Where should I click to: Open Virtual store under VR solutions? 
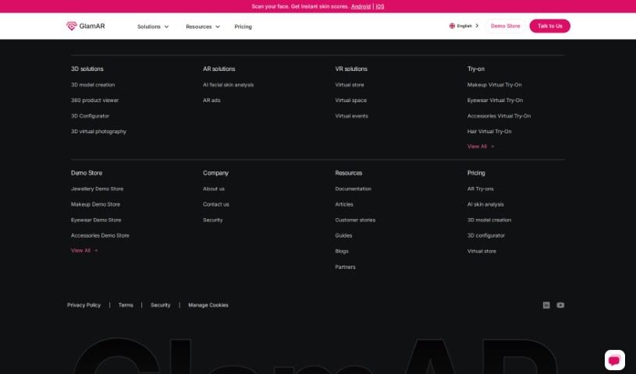tap(350, 85)
